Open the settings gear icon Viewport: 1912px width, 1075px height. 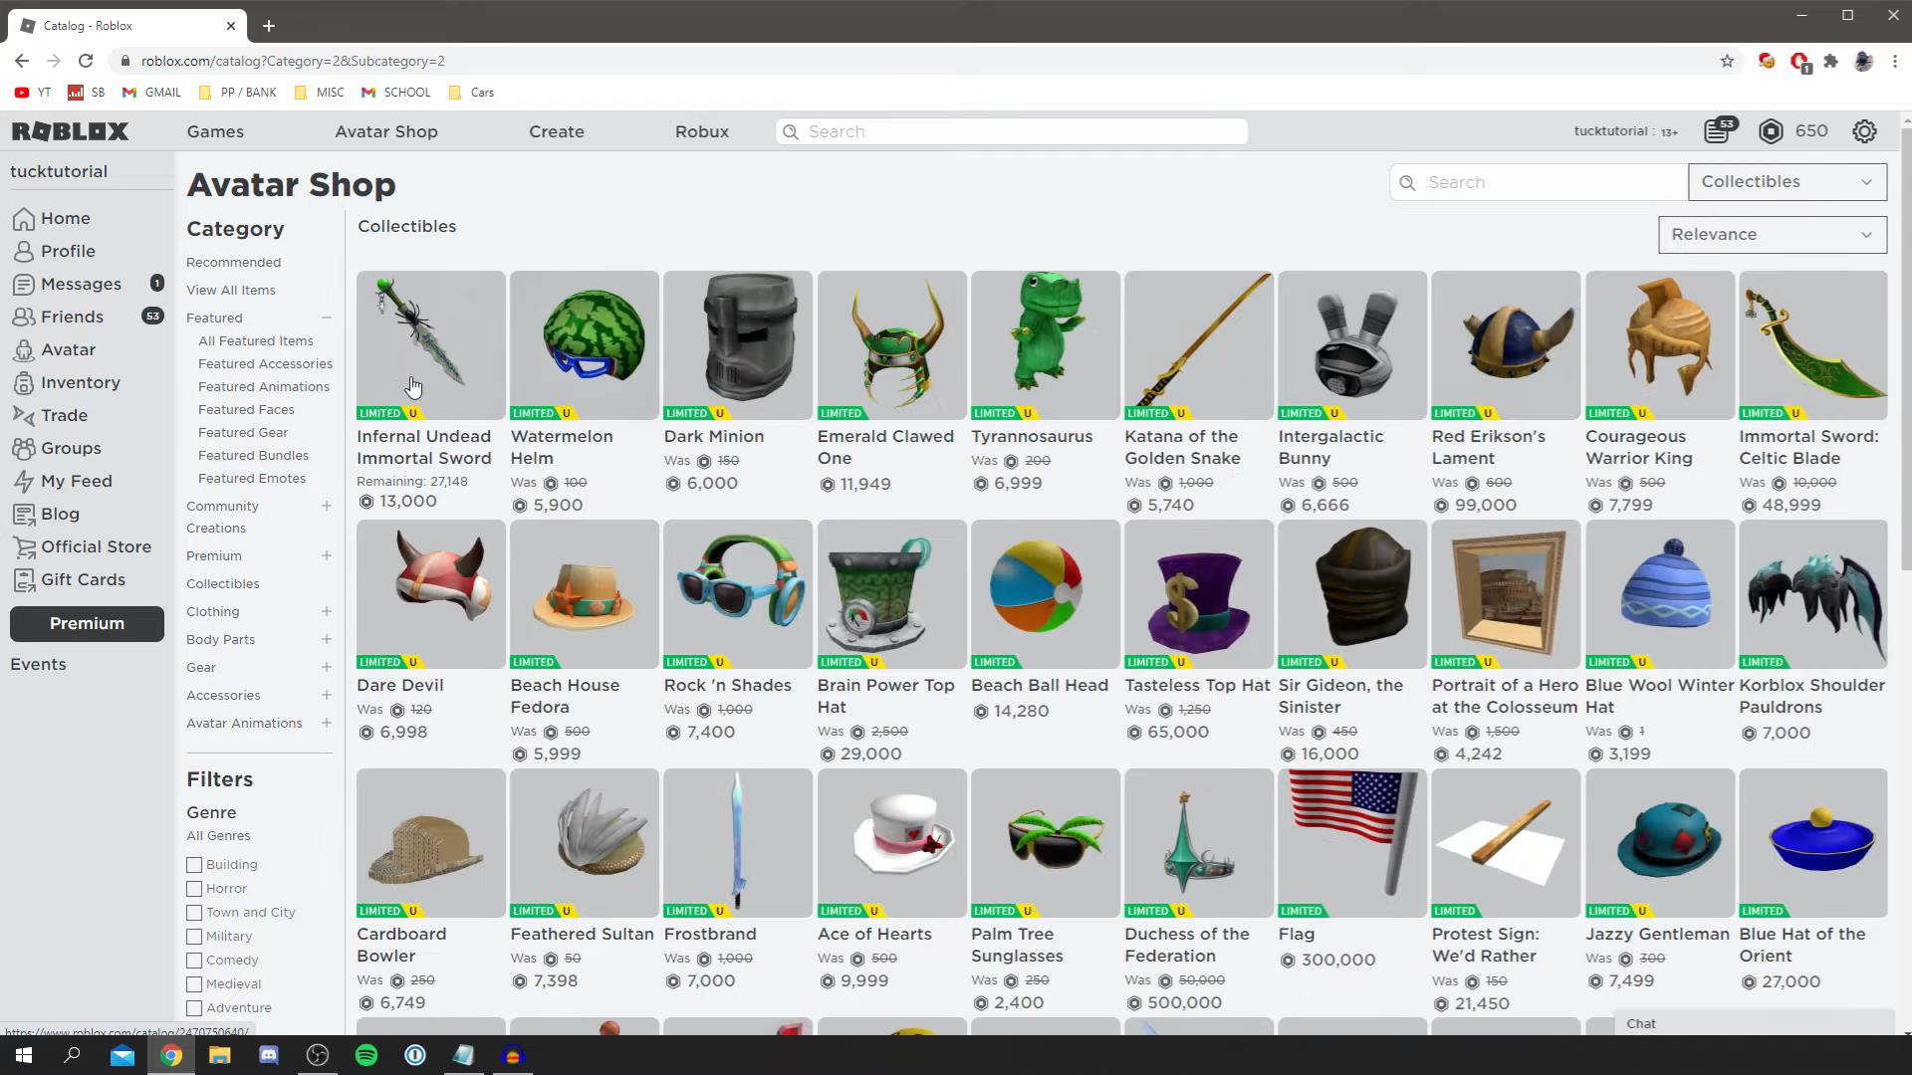1864,131
